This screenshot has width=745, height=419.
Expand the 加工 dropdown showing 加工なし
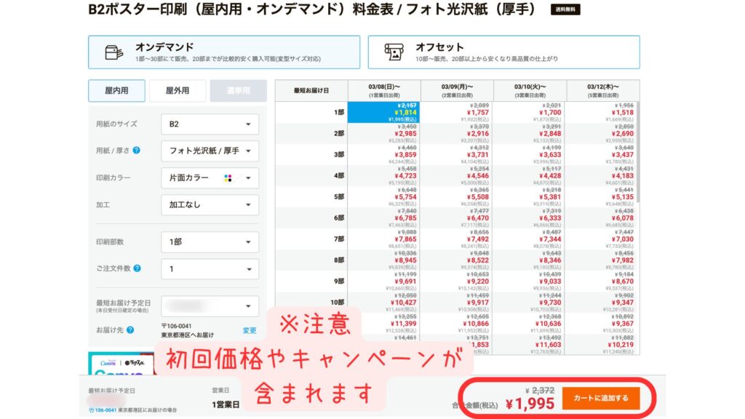210,205
